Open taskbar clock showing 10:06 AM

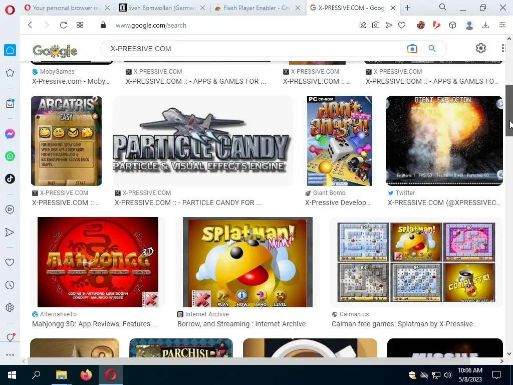[x=470, y=375]
